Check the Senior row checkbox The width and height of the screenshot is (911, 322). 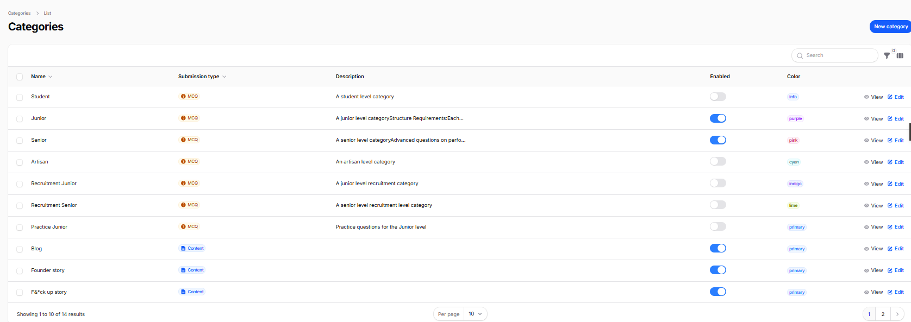pos(20,141)
